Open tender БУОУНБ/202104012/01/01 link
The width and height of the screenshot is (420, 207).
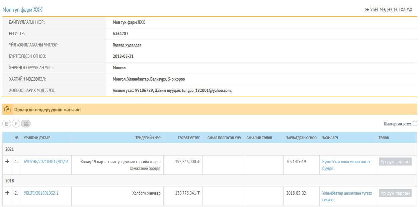coord(46,162)
